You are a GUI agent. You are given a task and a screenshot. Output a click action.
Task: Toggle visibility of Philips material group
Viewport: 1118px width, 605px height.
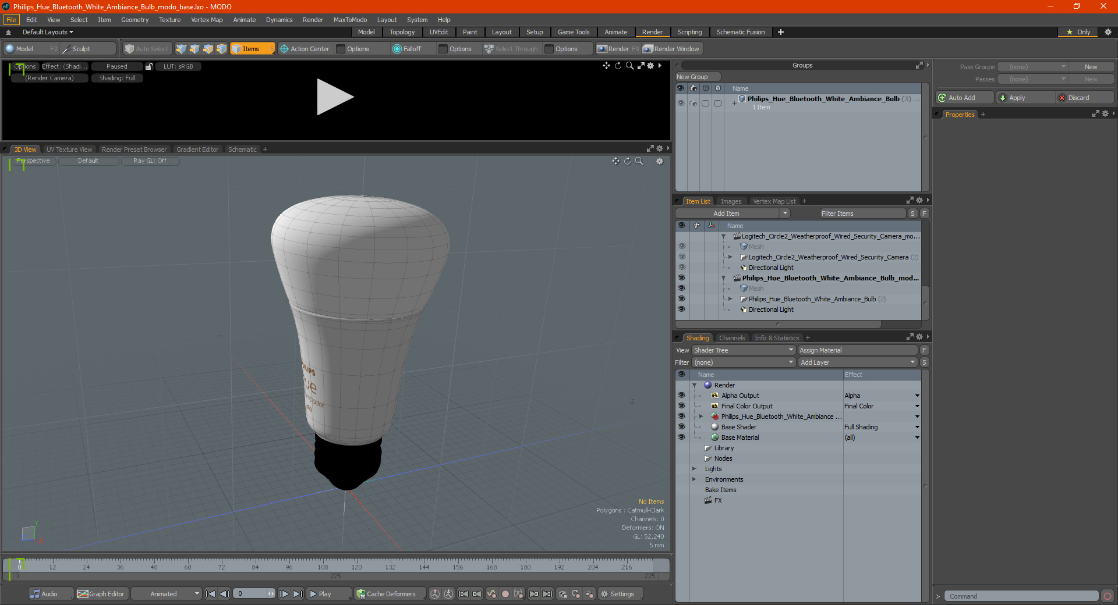[681, 417]
